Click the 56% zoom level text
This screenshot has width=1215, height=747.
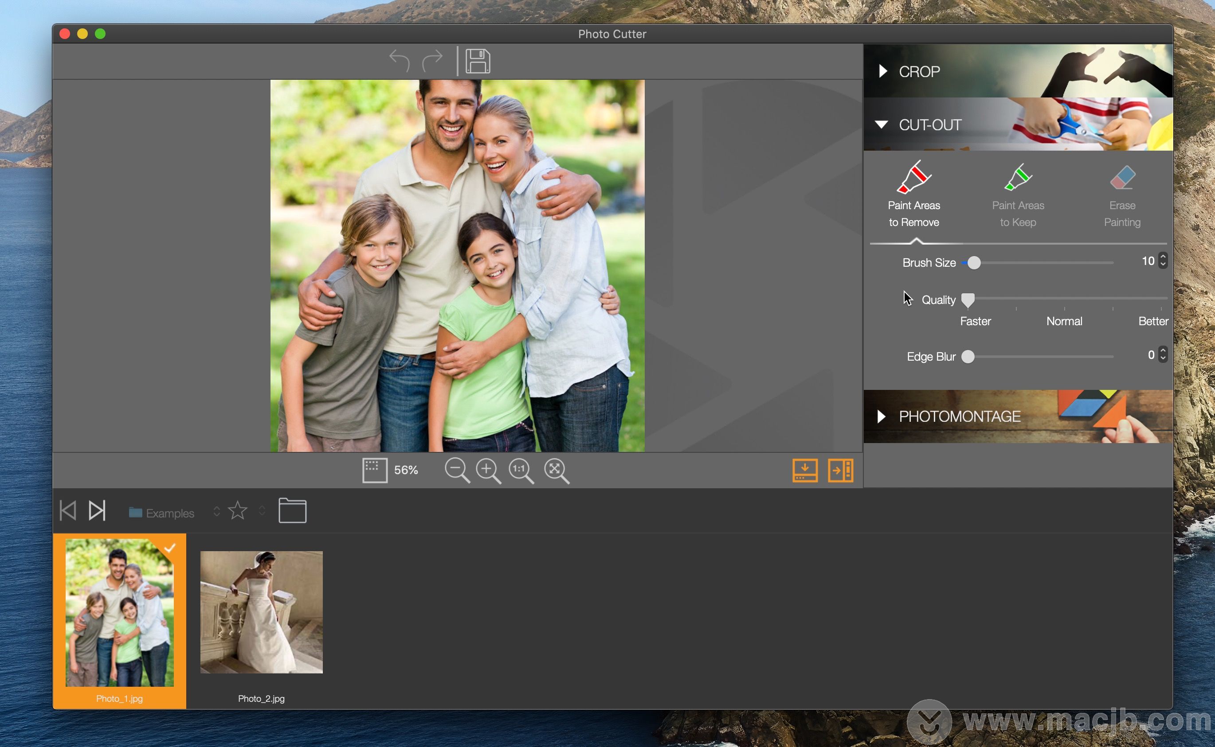(x=406, y=471)
